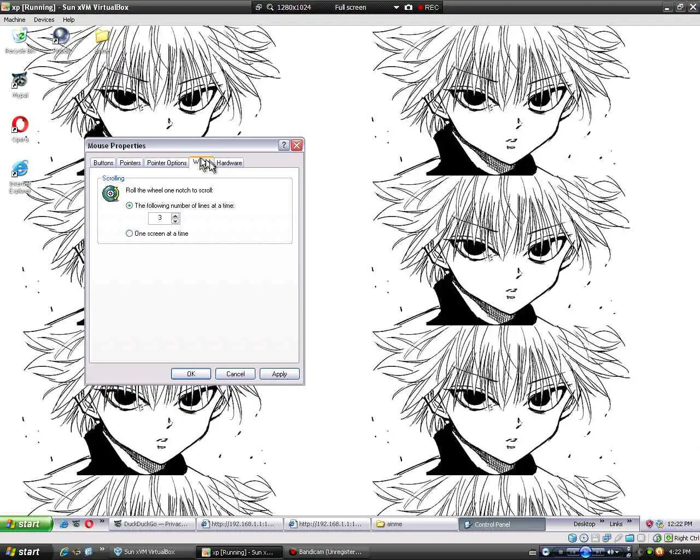Image resolution: width=700 pixels, height=560 pixels.
Task: Open the VirtualBox Devices menu
Action: point(44,20)
